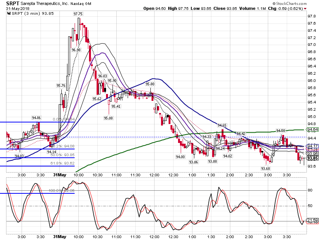The width and height of the screenshot is (322, 240).
Task: Click the 100.0%: 92.06 Fibonacci label
Action: point(61,190)
